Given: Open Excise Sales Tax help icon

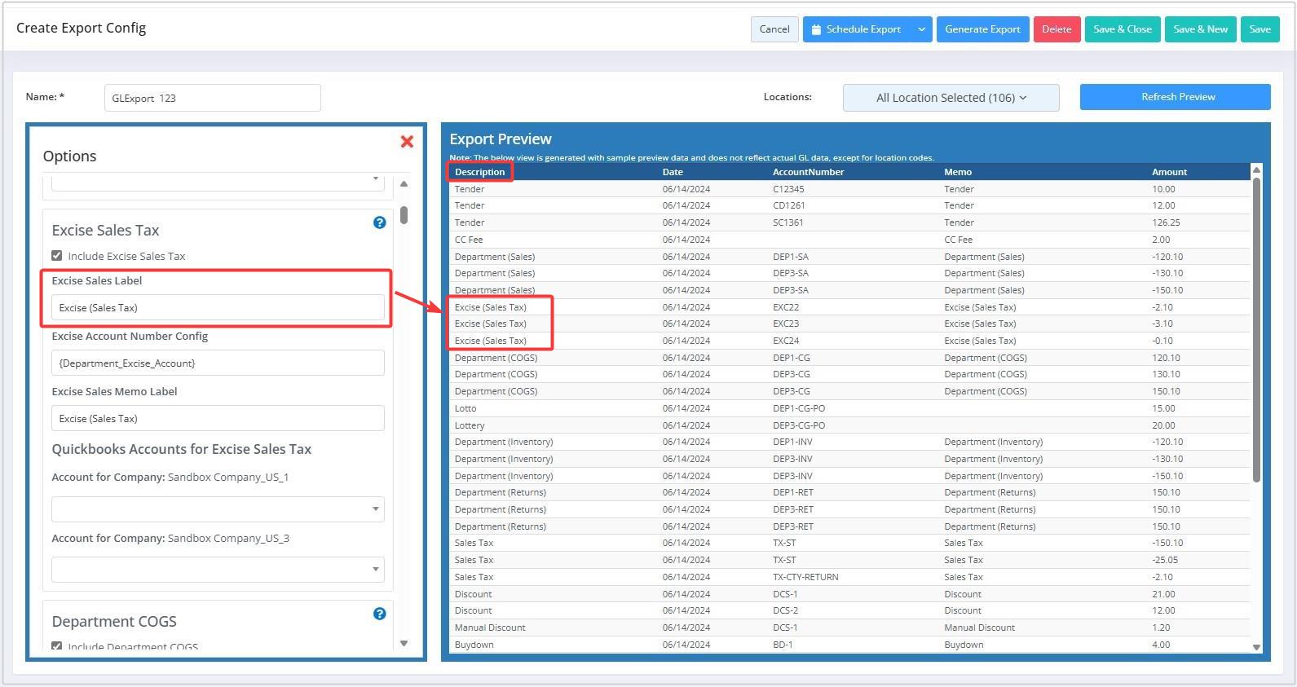Looking at the screenshot, I should (379, 222).
